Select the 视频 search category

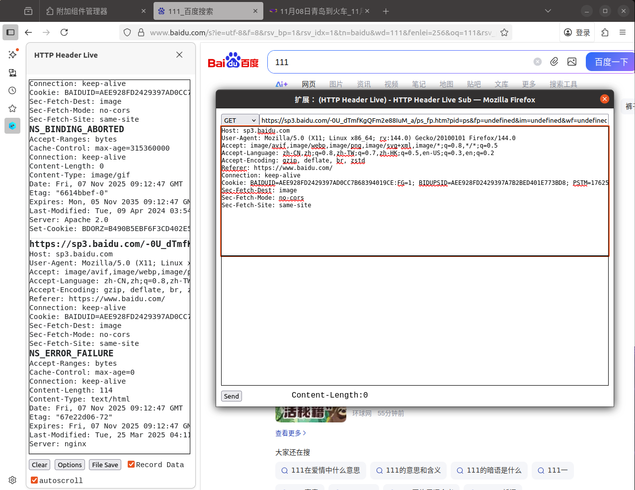(x=391, y=84)
